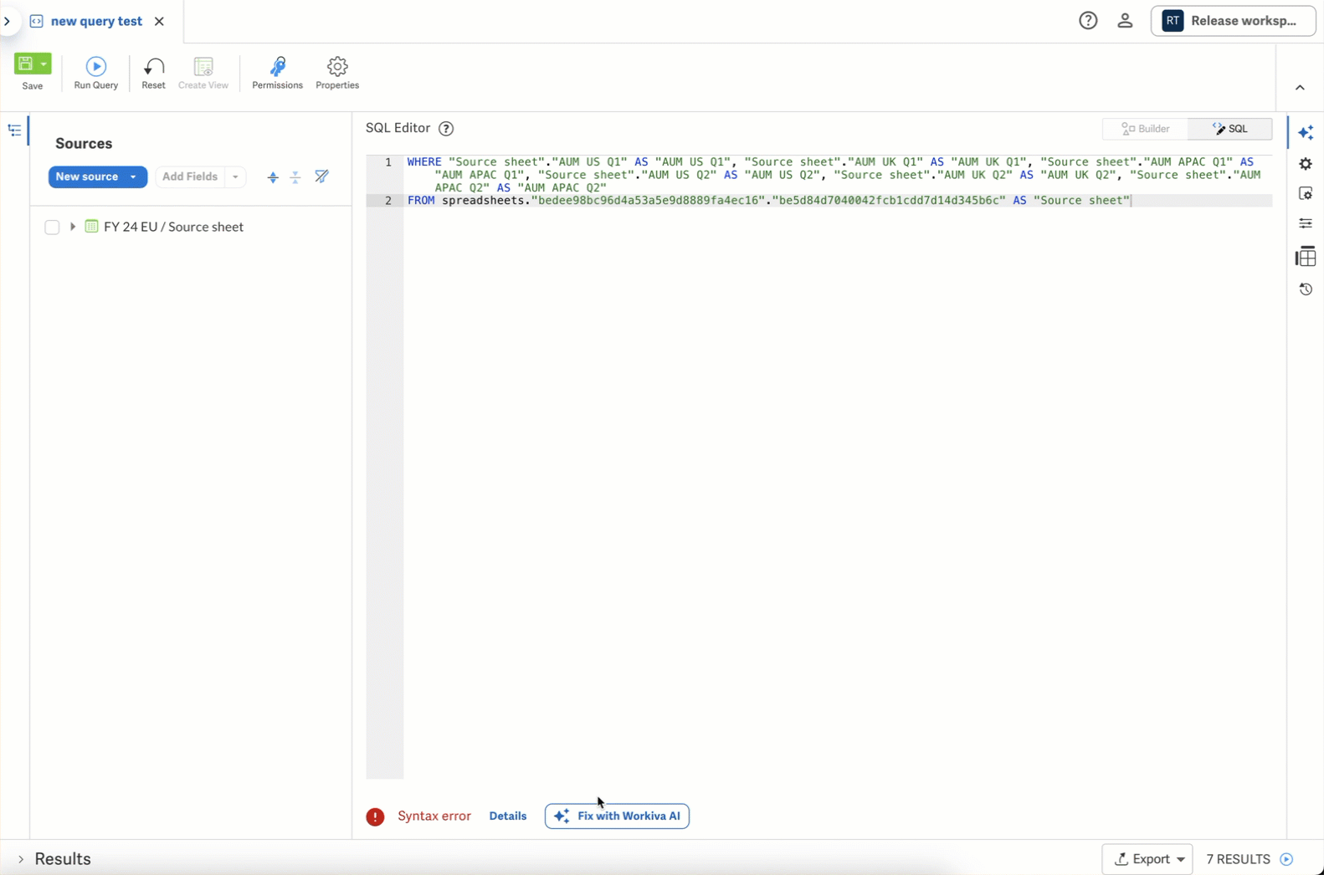This screenshot has height=875, width=1324.
Task: Click the red Syntax error icon
Action: click(375, 817)
